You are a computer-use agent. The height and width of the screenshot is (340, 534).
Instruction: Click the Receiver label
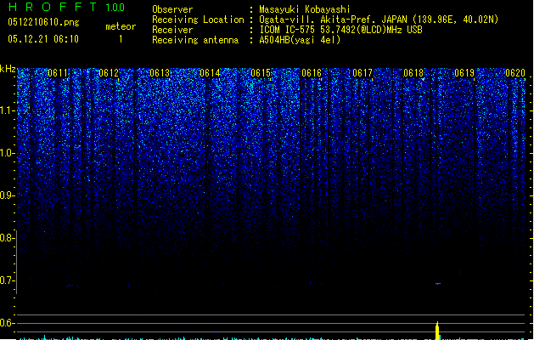[172, 30]
